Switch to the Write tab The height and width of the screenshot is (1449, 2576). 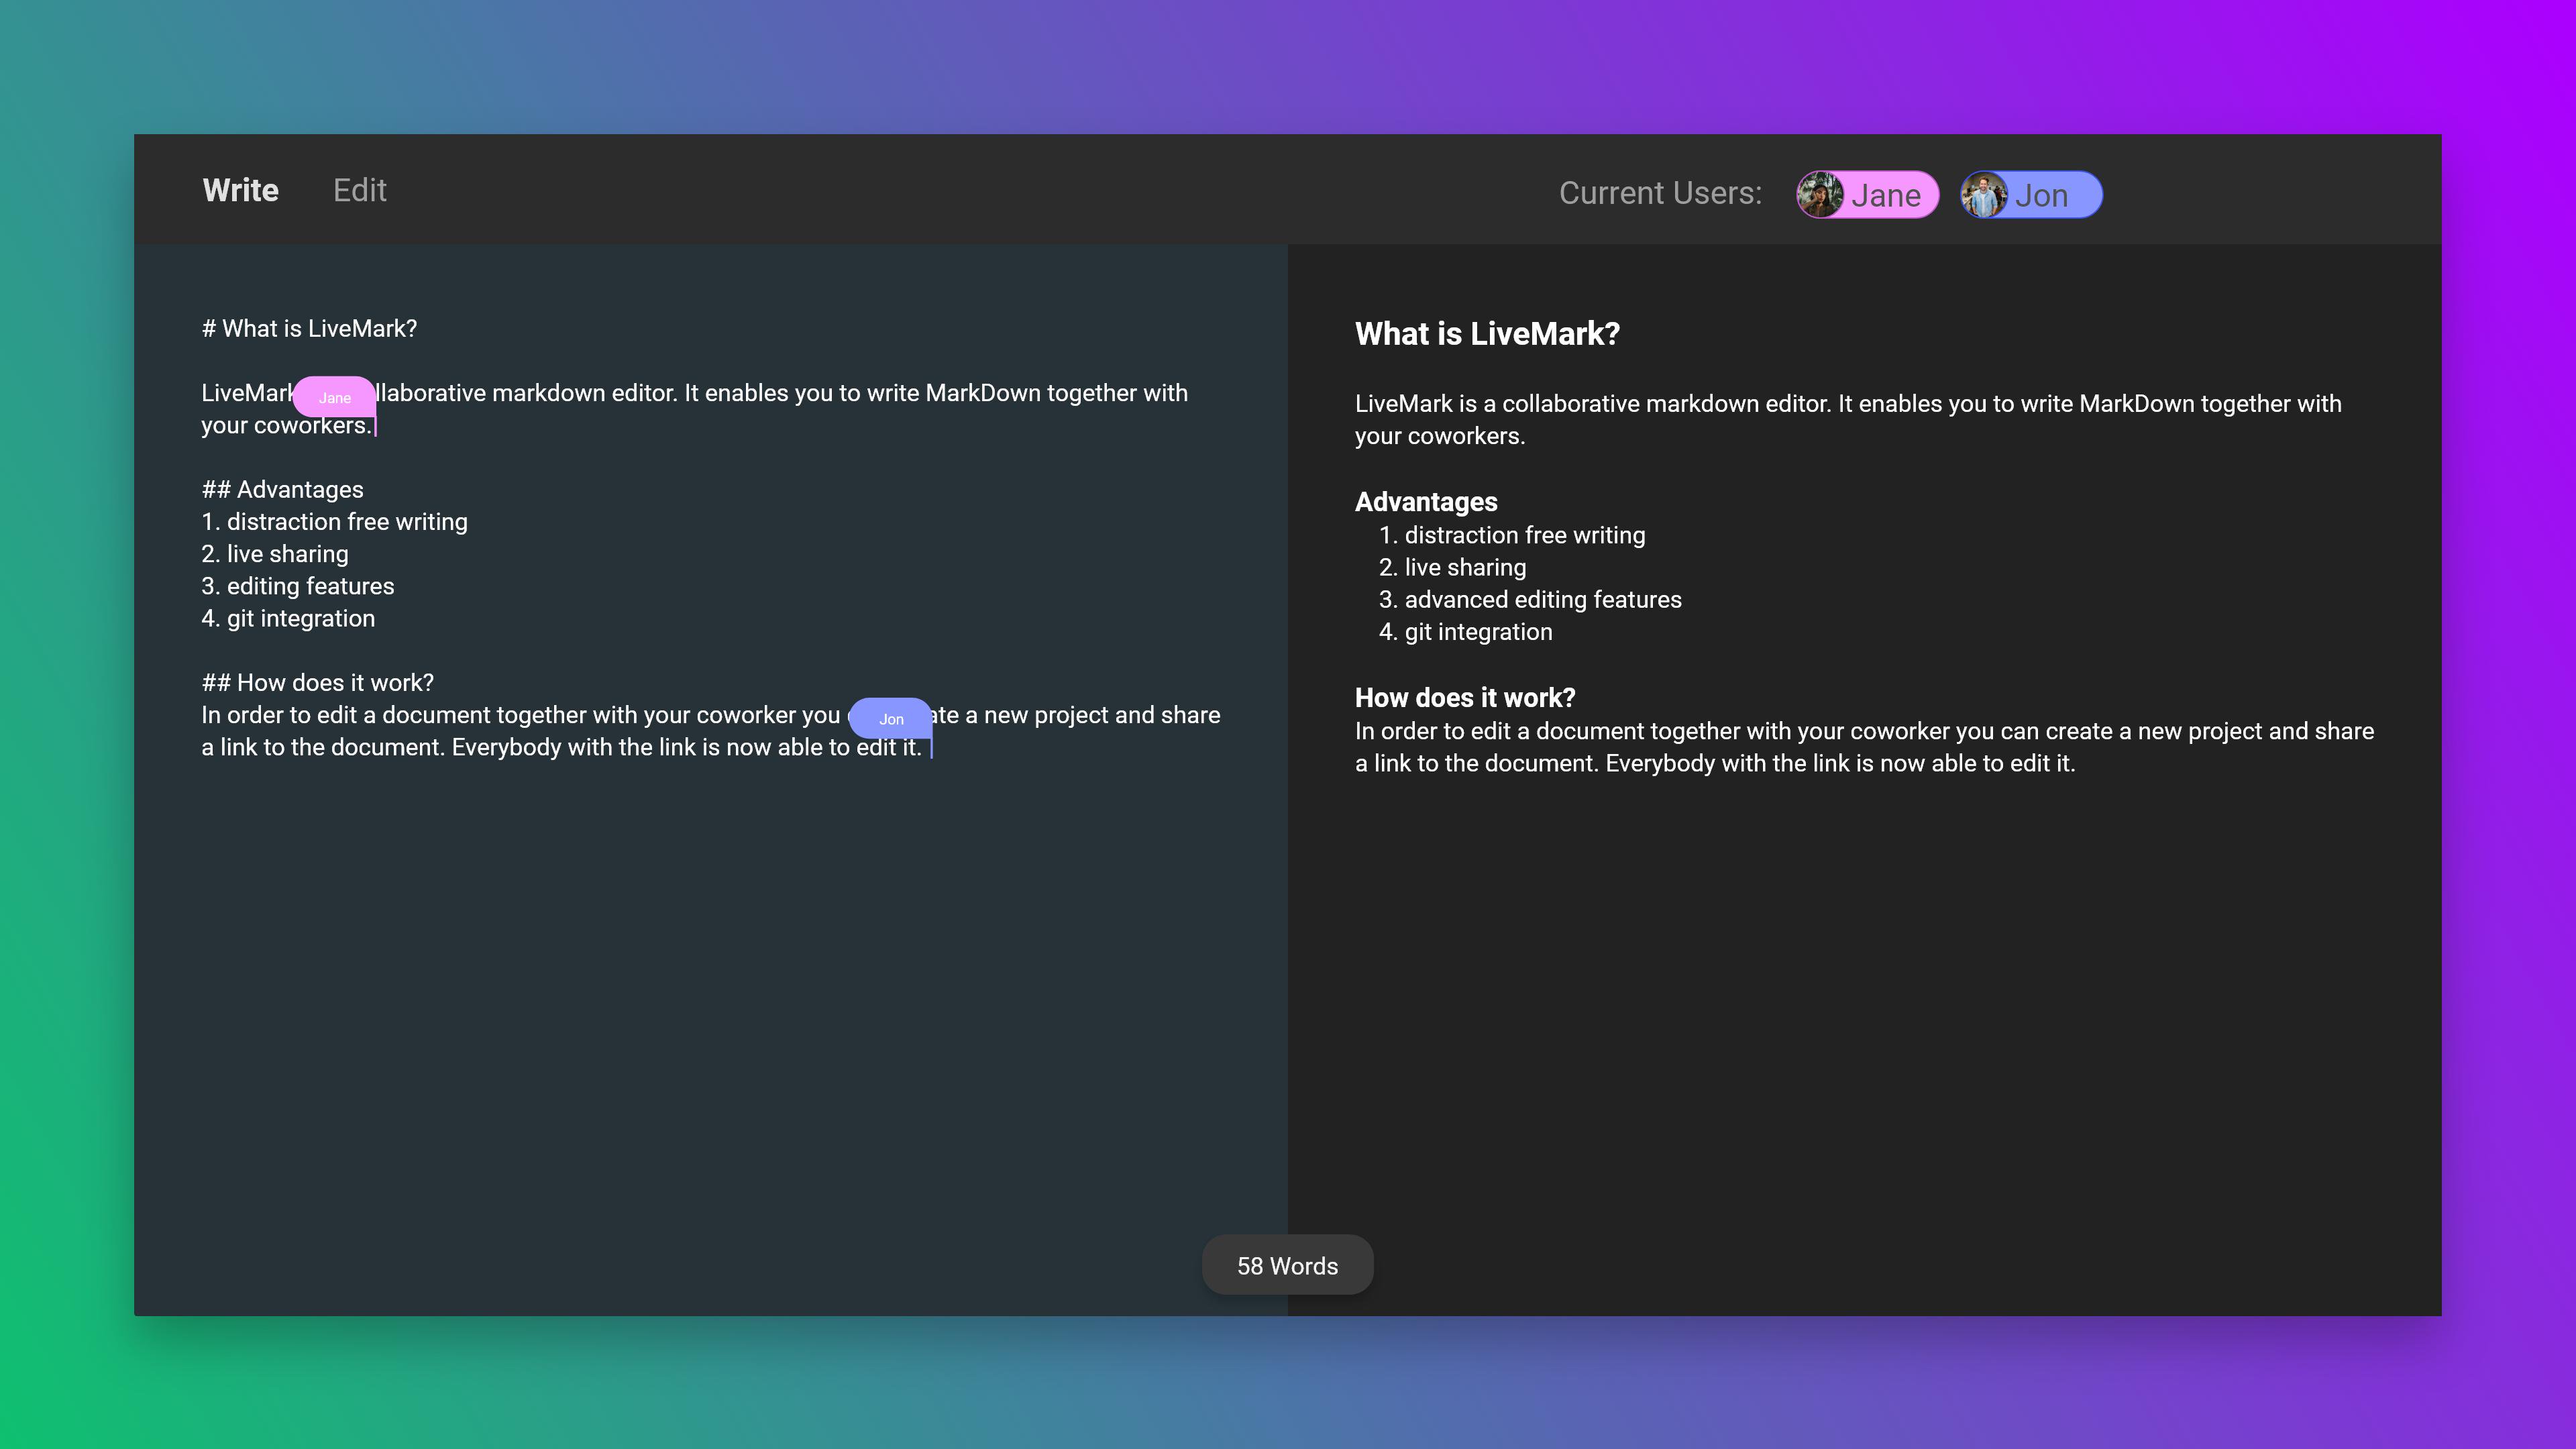240,190
